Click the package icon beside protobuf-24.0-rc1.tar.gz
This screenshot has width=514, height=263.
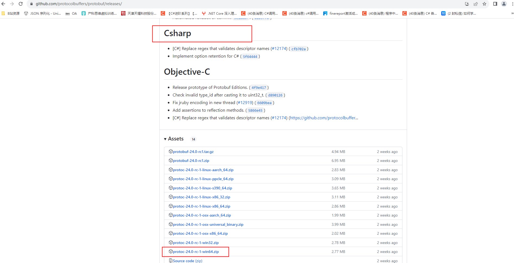tap(171, 151)
